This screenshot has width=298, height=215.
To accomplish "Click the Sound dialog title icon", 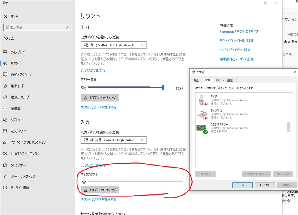I will coord(194,72).
